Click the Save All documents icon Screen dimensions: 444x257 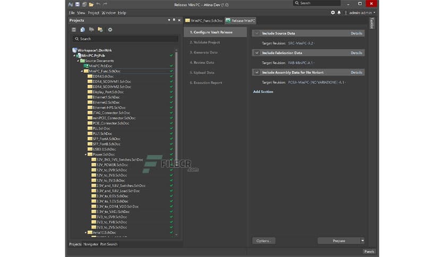84,4
